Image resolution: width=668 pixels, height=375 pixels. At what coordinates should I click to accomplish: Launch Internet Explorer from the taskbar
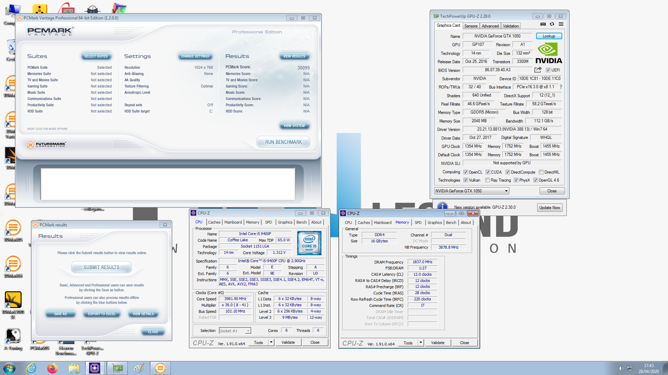(x=31, y=368)
